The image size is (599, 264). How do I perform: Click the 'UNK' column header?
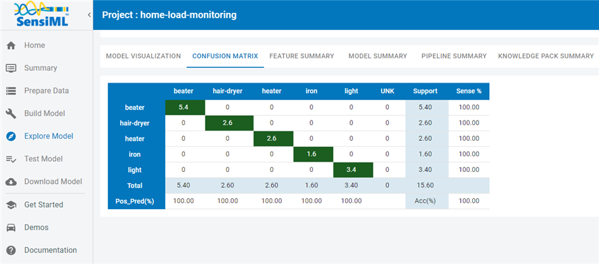click(x=388, y=91)
